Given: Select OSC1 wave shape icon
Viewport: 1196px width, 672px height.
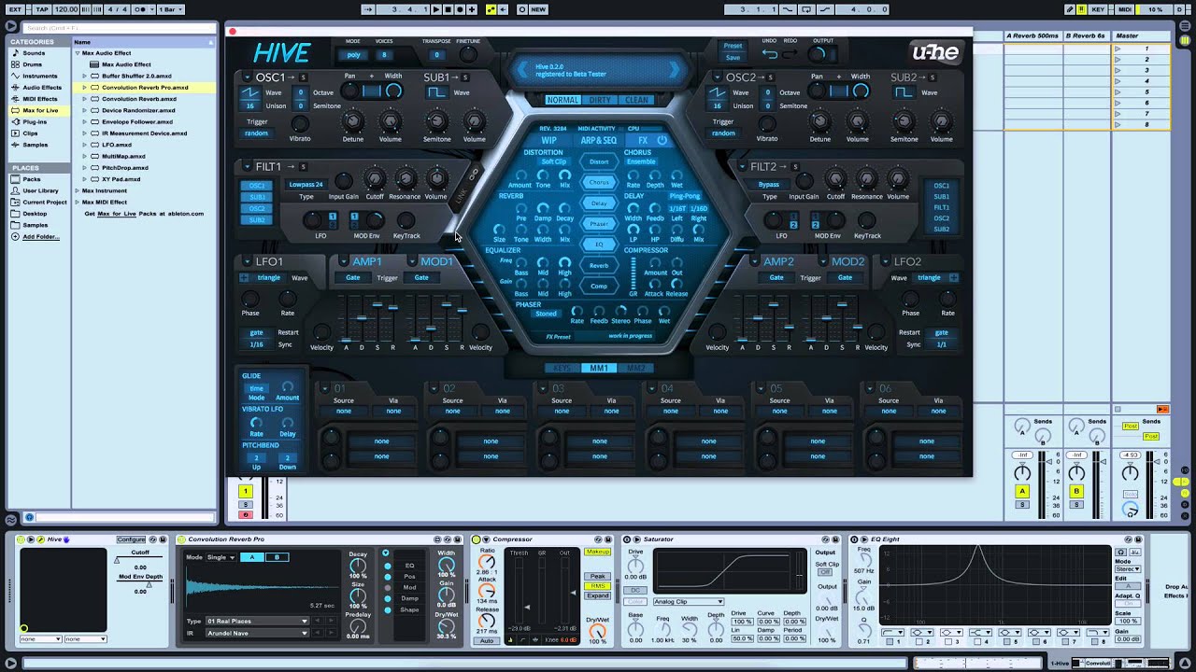Looking at the screenshot, I should (x=249, y=93).
